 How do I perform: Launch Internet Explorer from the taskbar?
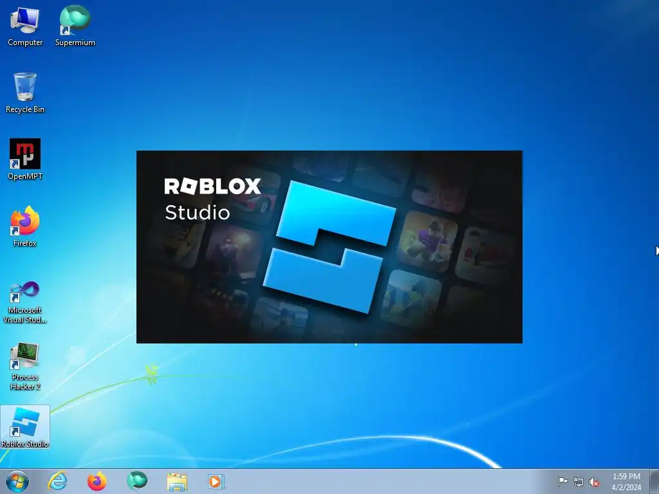pyautogui.click(x=57, y=481)
